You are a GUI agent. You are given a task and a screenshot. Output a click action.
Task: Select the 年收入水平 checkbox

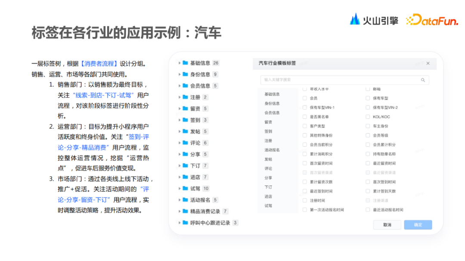(304, 88)
